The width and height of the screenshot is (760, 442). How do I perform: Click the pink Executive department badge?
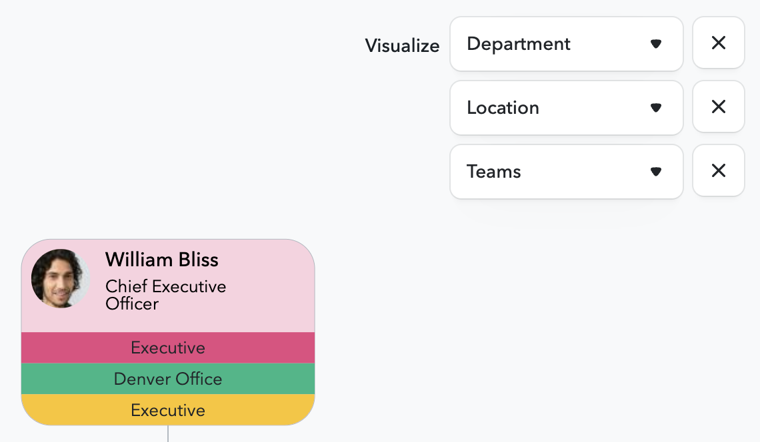(168, 347)
